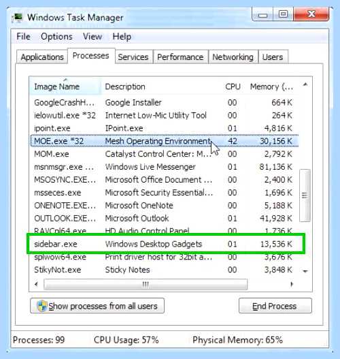Open the File menu

pyautogui.click(x=23, y=37)
